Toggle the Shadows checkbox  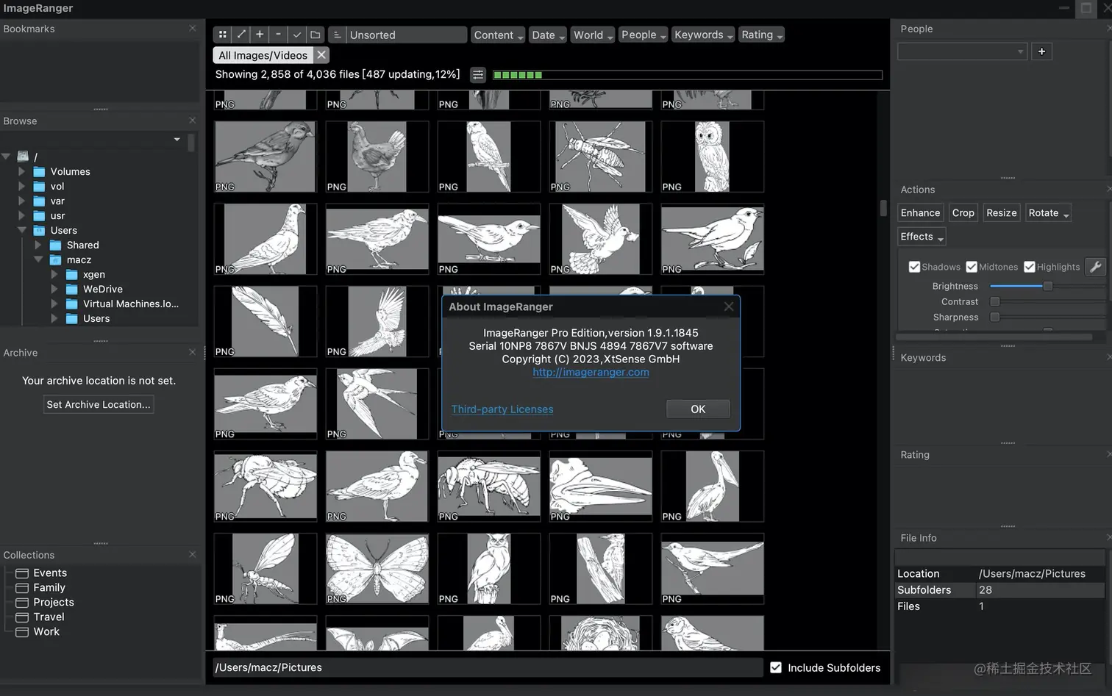coord(914,267)
